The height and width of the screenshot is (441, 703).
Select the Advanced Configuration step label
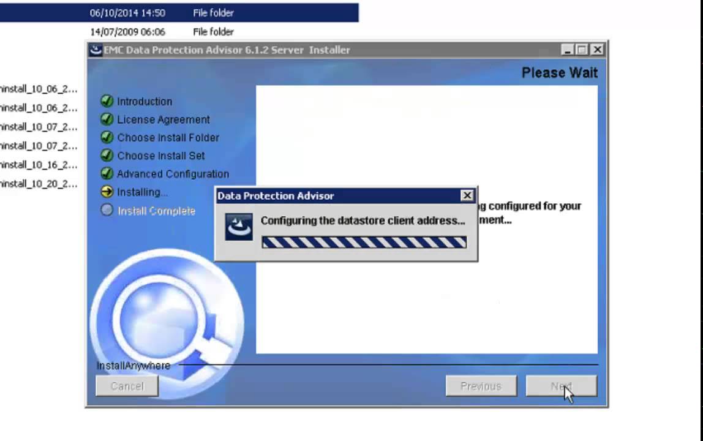(x=173, y=173)
